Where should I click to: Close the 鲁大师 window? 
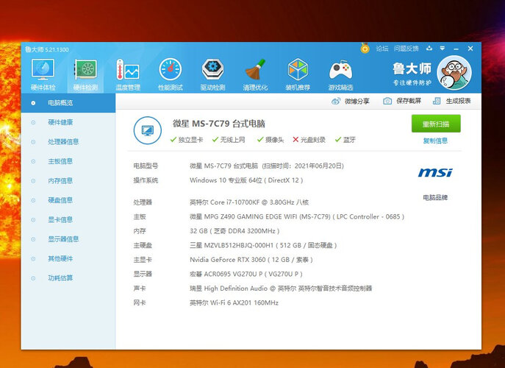[x=470, y=49]
